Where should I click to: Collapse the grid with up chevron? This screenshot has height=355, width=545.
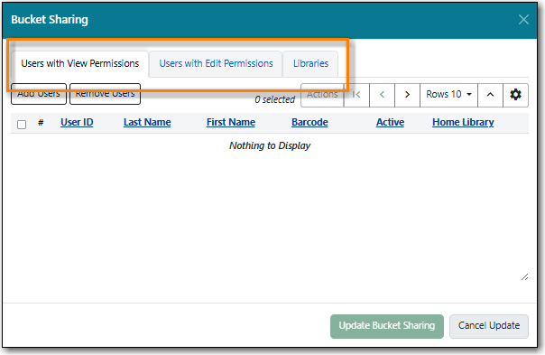click(491, 95)
